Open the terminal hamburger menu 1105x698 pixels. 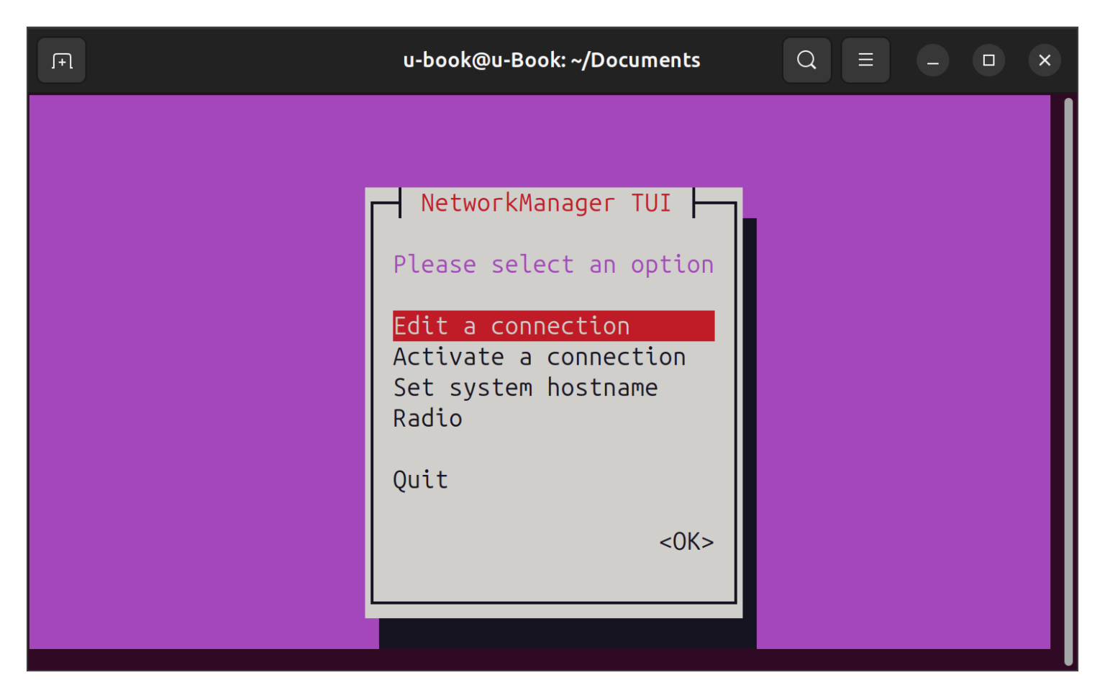[x=865, y=60]
